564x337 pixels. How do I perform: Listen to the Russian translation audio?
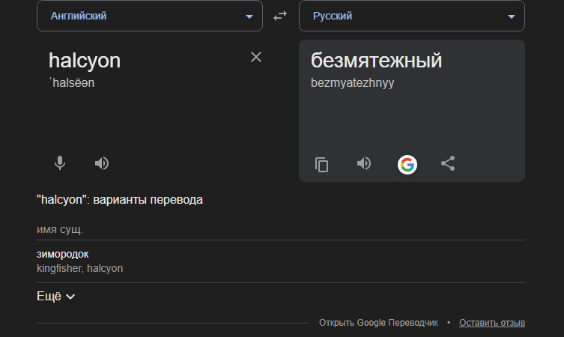[364, 163]
